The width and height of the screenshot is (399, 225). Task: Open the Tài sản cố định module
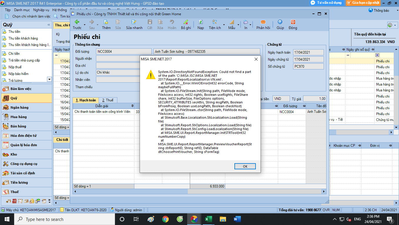click(x=27, y=173)
